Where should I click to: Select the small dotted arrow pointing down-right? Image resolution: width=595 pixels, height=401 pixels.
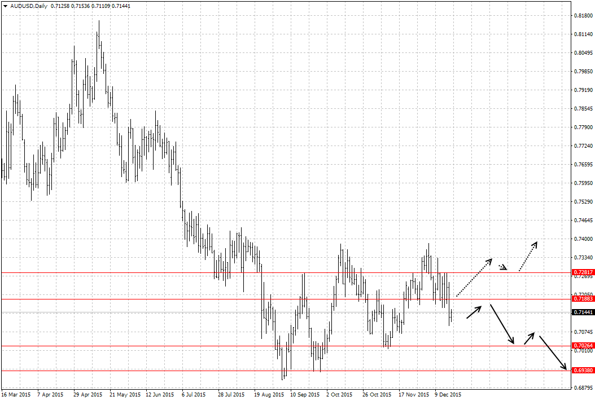[504, 267]
